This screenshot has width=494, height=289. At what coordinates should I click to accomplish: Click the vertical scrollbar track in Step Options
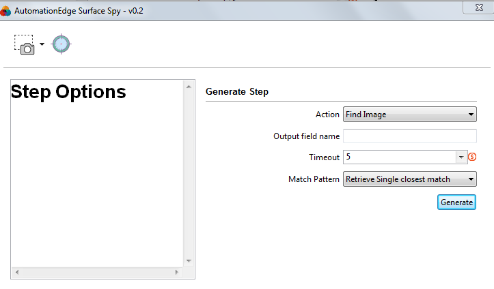point(189,174)
